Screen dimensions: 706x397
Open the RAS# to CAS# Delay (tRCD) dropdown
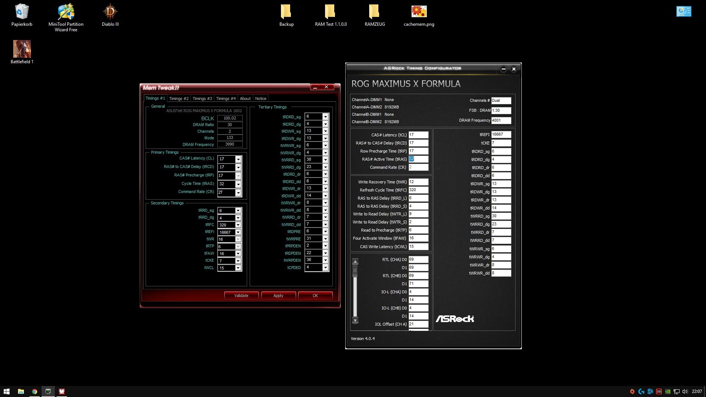(x=238, y=167)
